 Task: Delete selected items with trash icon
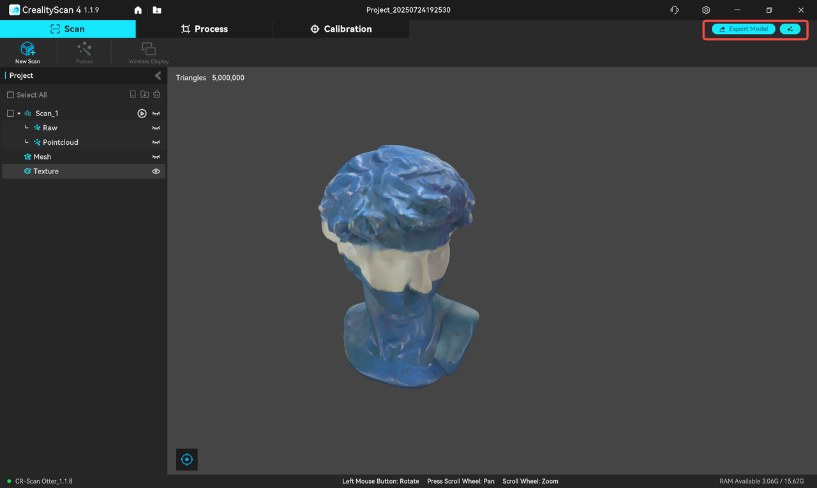(x=156, y=94)
